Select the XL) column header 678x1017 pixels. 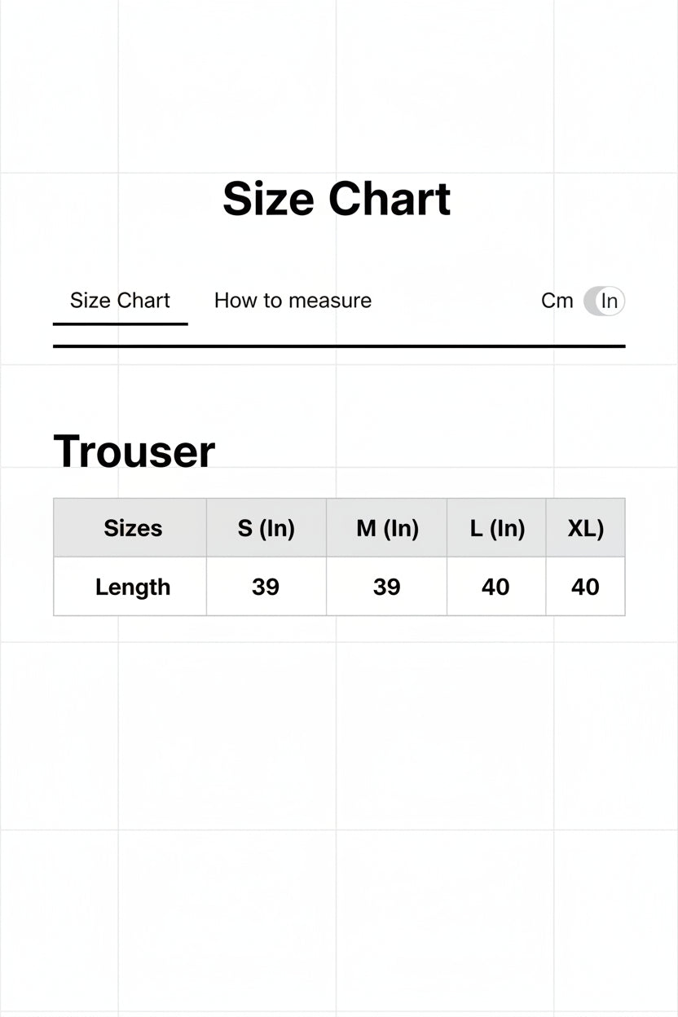click(586, 528)
